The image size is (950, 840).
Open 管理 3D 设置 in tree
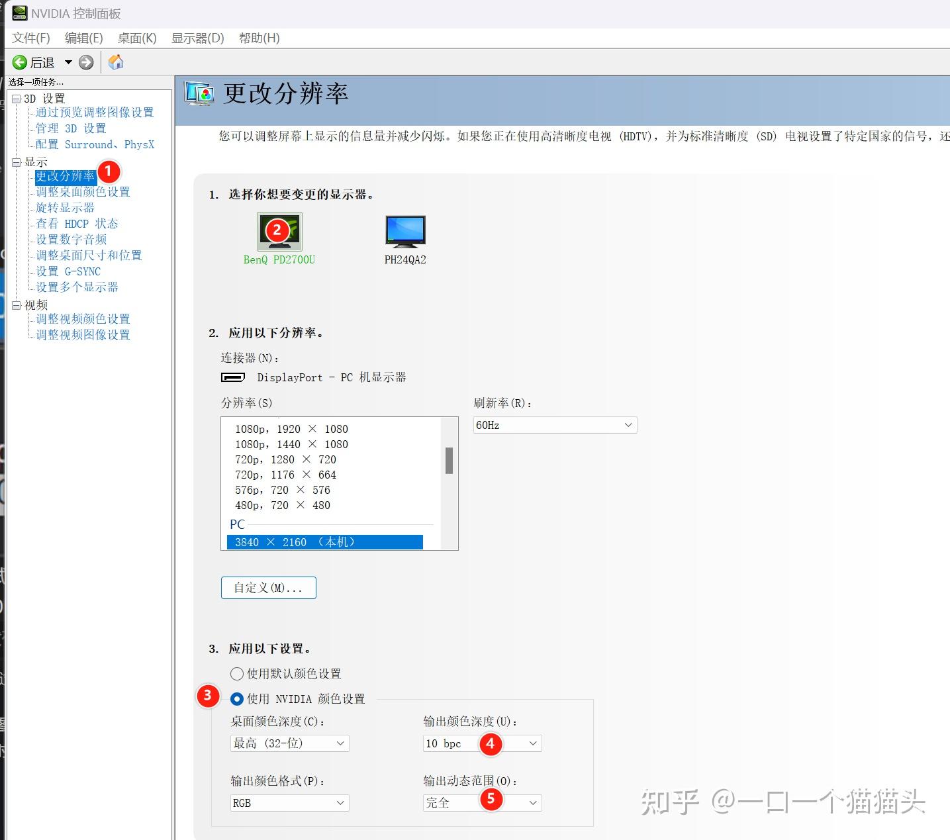pos(71,128)
